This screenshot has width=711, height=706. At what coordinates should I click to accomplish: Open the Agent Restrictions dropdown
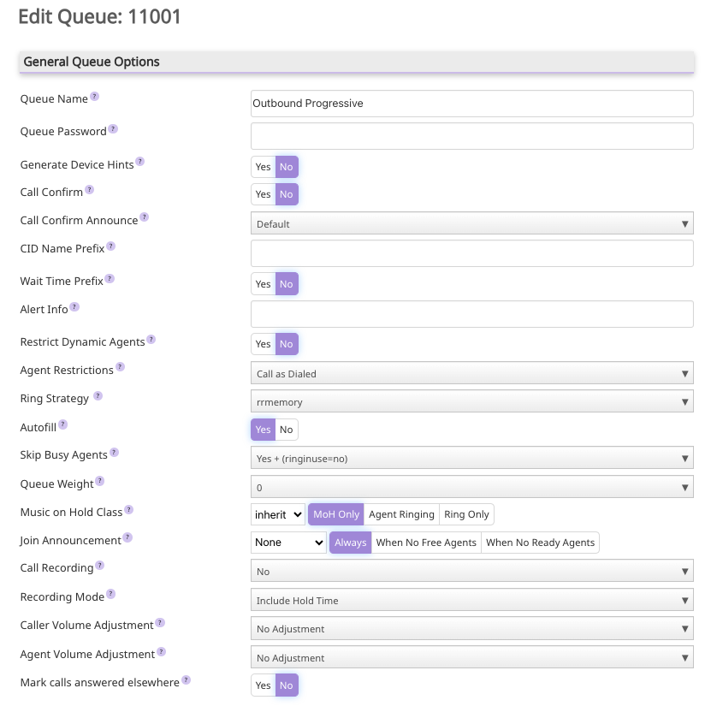[x=471, y=373]
